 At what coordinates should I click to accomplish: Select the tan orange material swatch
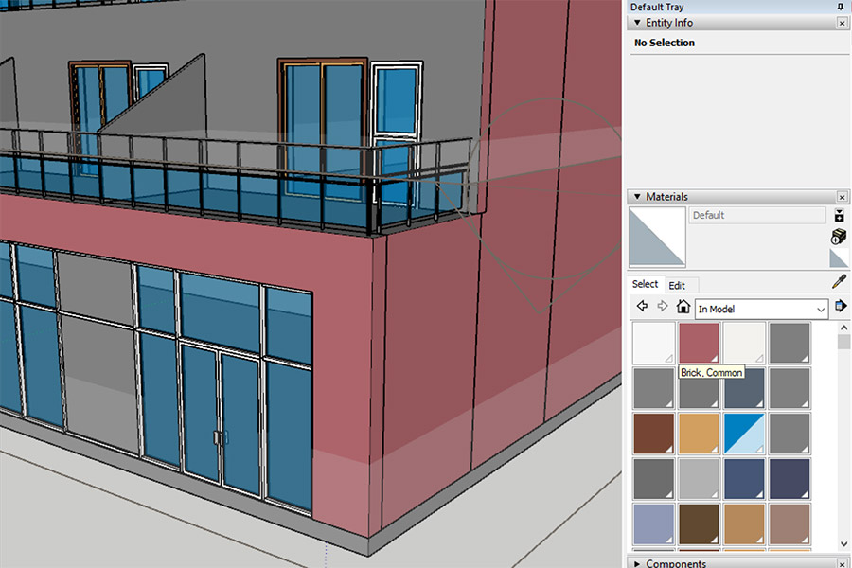699,434
